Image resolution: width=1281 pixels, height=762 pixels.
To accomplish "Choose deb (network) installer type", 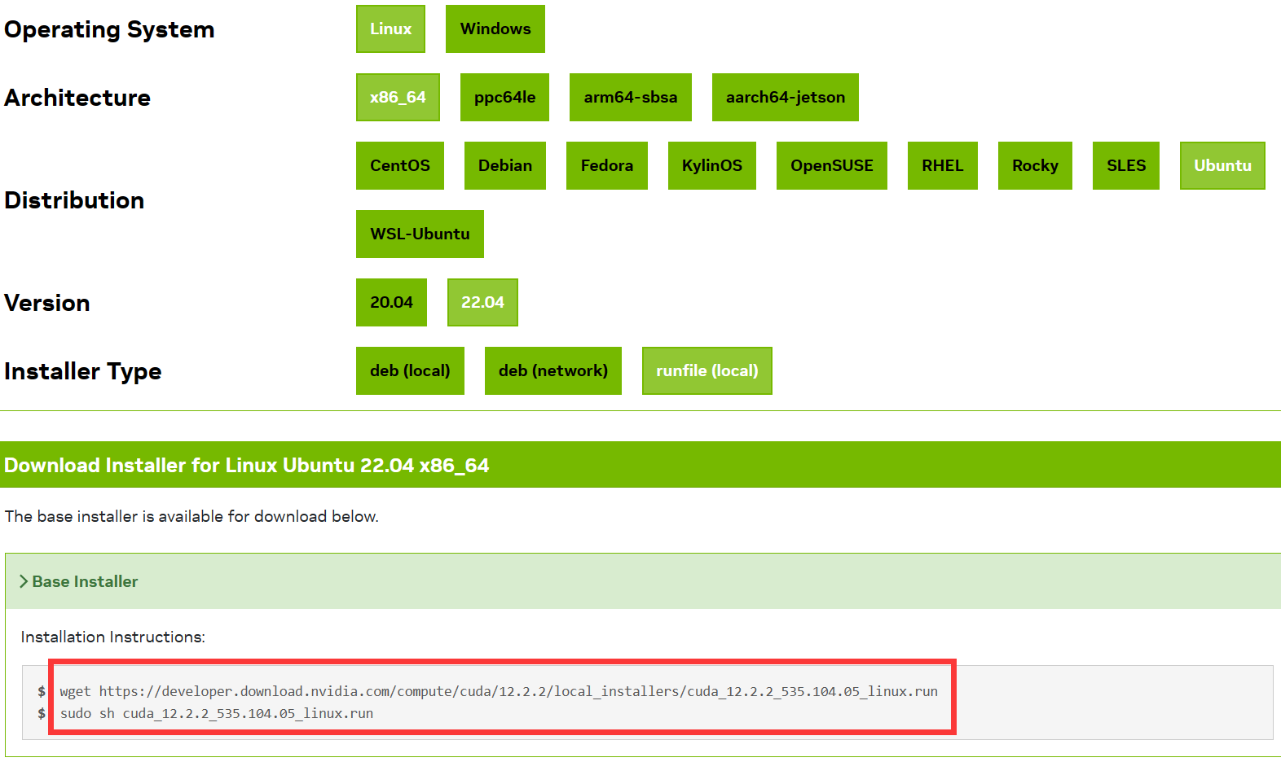I will click(x=553, y=370).
